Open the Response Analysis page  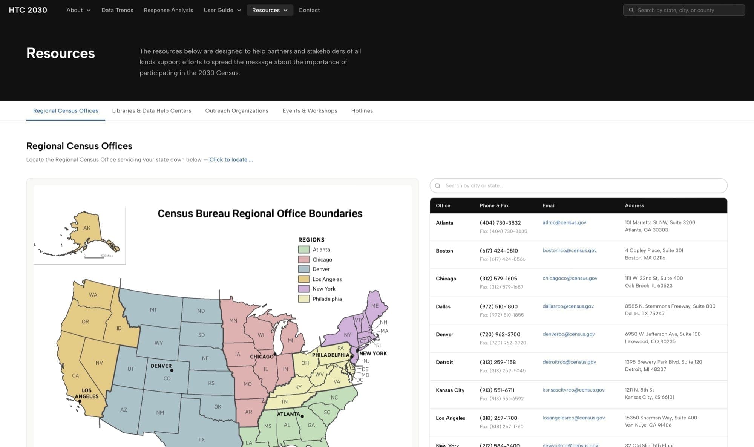click(x=168, y=10)
